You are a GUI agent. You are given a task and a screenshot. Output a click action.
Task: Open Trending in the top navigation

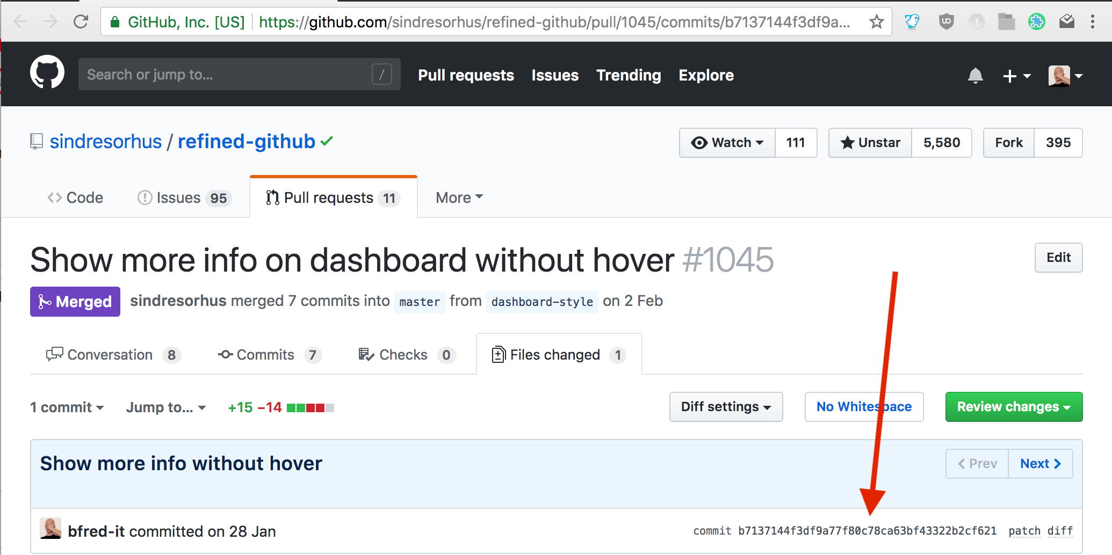(x=629, y=75)
